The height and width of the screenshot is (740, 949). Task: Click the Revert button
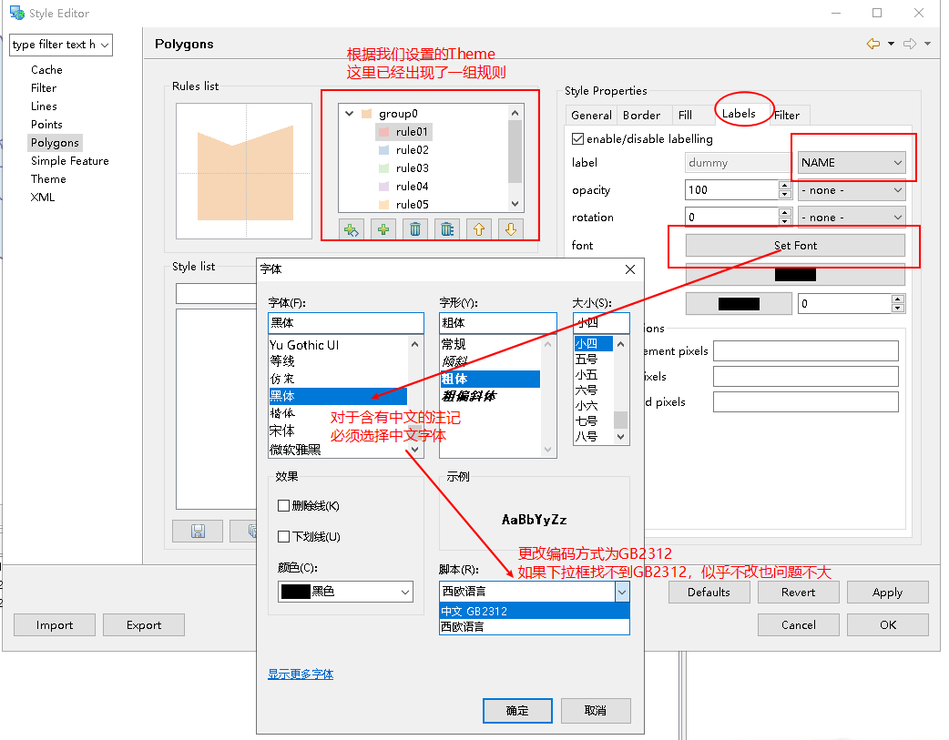799,593
